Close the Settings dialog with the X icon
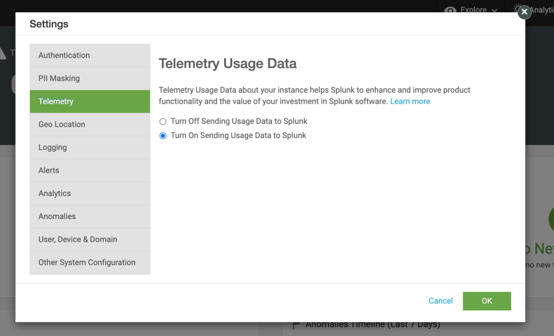 coord(524,12)
